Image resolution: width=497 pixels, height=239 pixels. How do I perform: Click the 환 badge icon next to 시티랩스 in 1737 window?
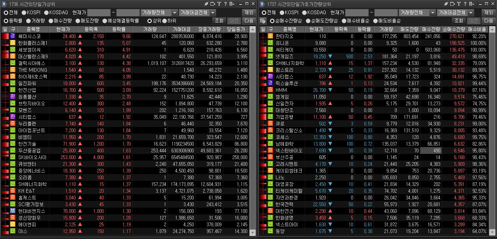coord(270,77)
